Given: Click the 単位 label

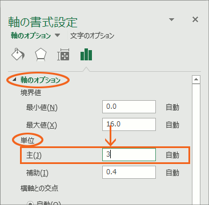Looking at the screenshot, I should click(x=27, y=141).
